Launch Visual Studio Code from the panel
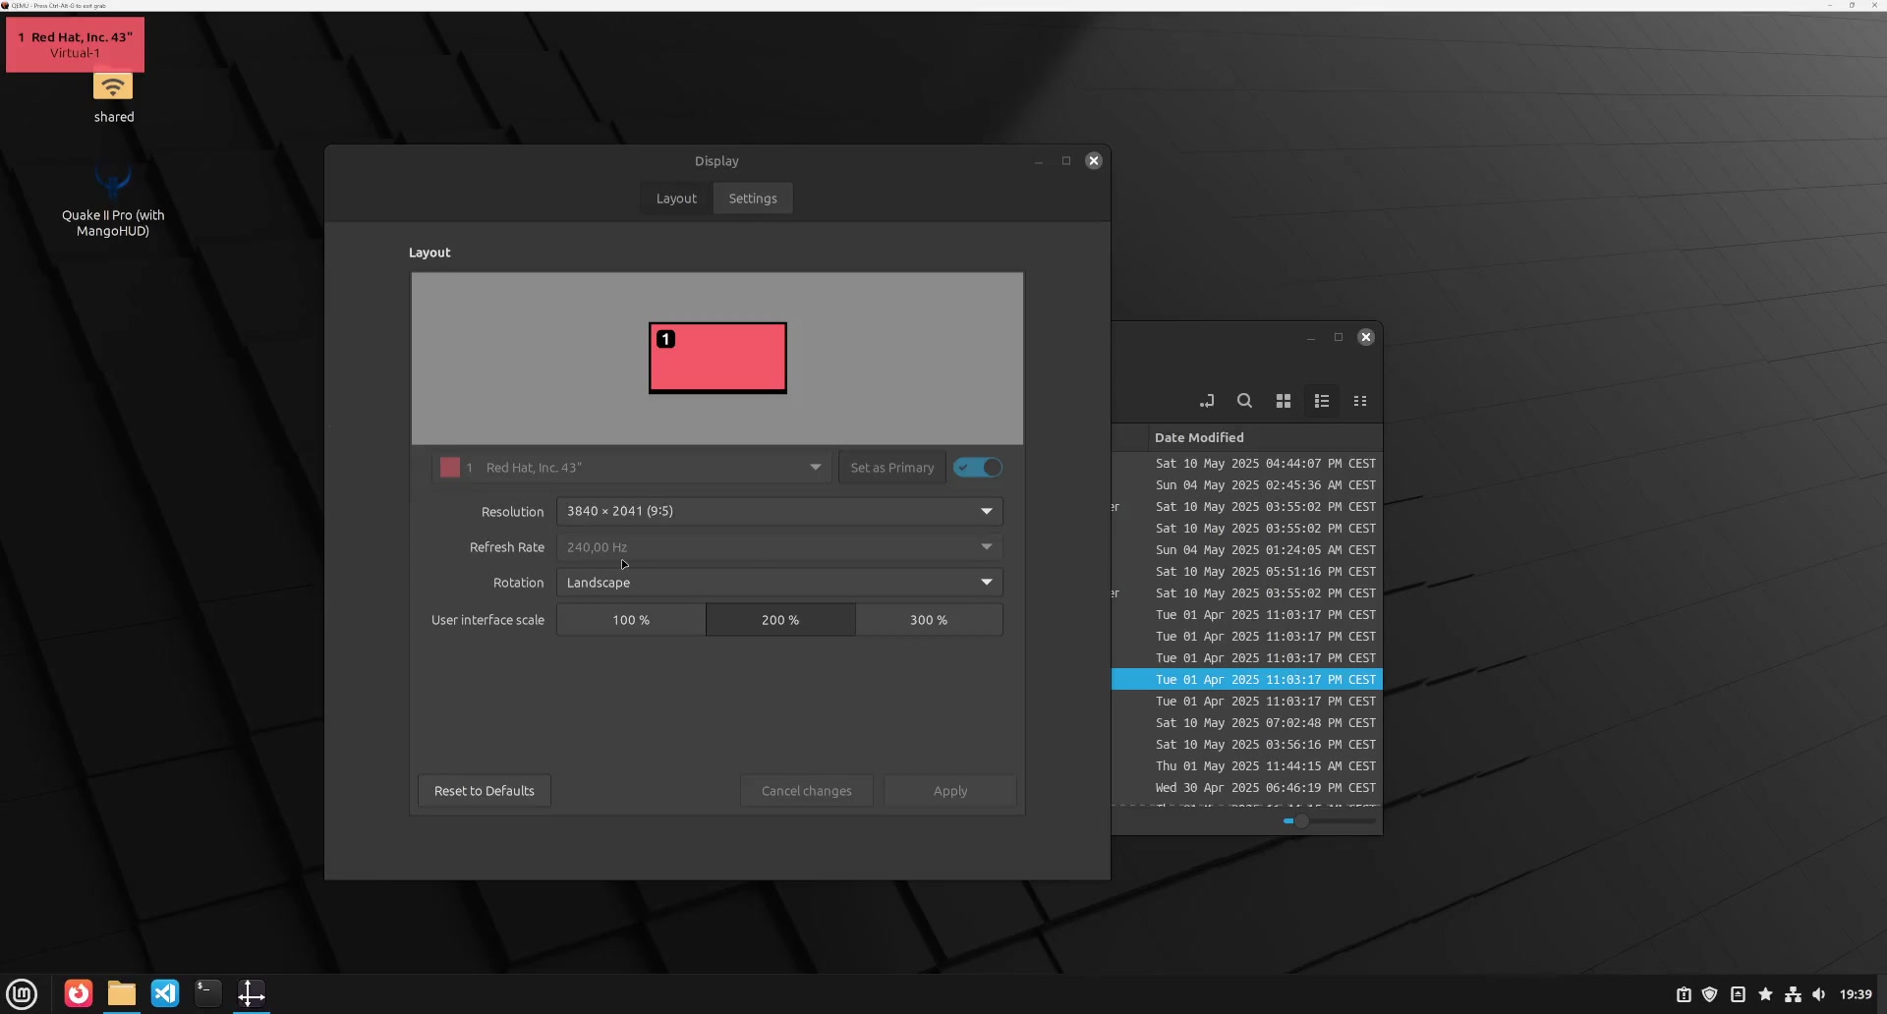The image size is (1887, 1014). (165, 993)
